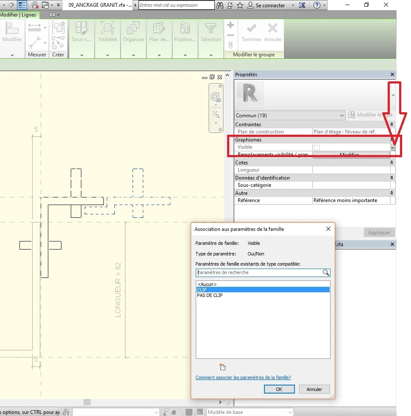Click the attach detail paperclip icon
411x416 pixels.
[x=230, y=45]
